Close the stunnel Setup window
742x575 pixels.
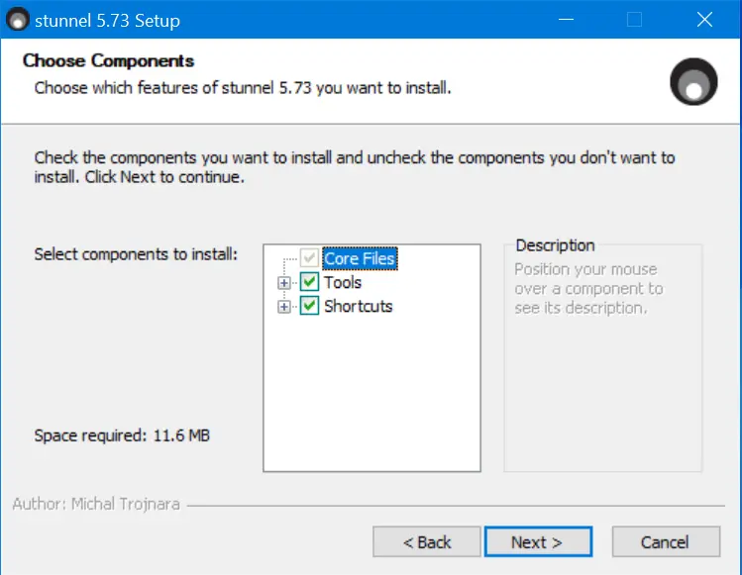click(x=704, y=20)
